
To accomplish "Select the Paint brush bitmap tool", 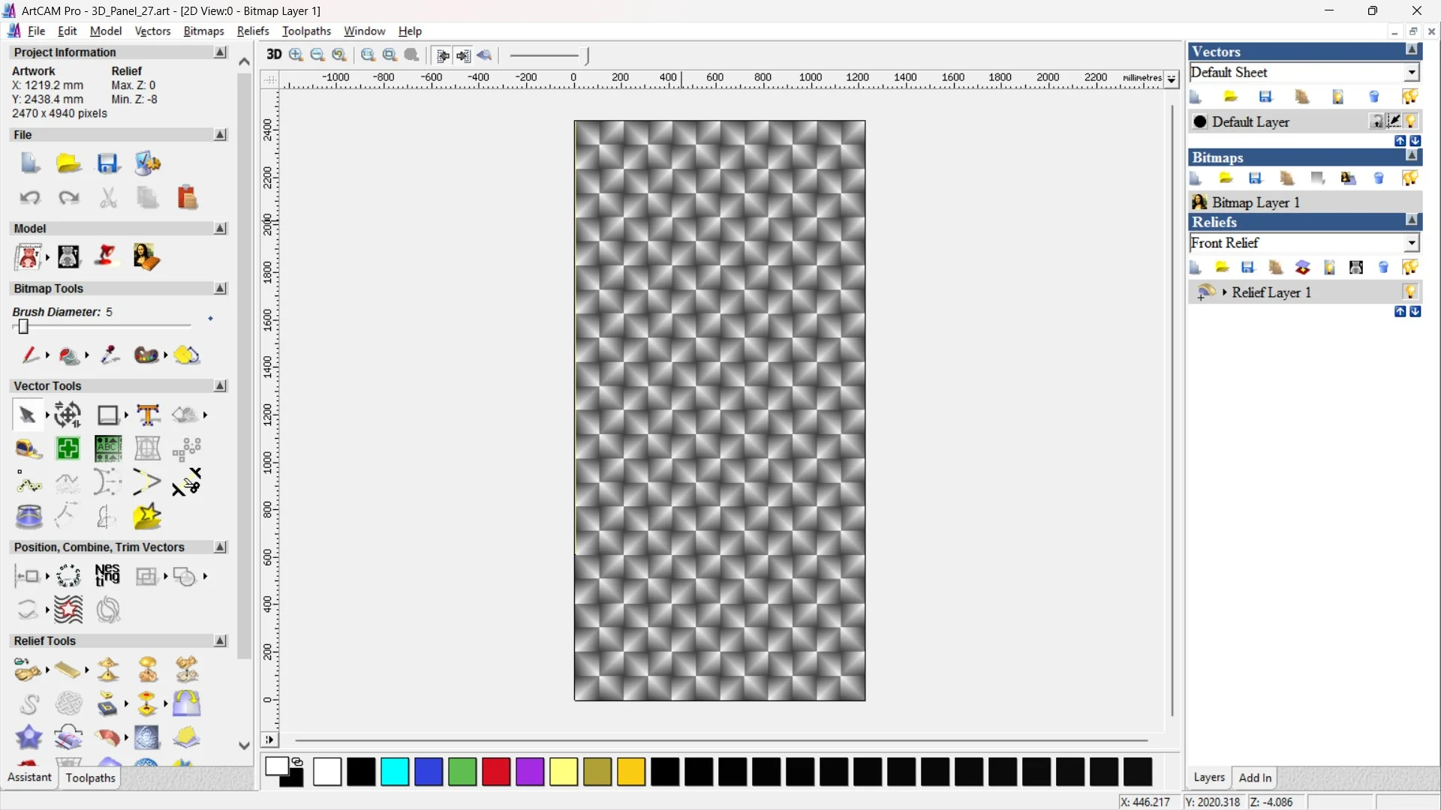I will tap(30, 355).
